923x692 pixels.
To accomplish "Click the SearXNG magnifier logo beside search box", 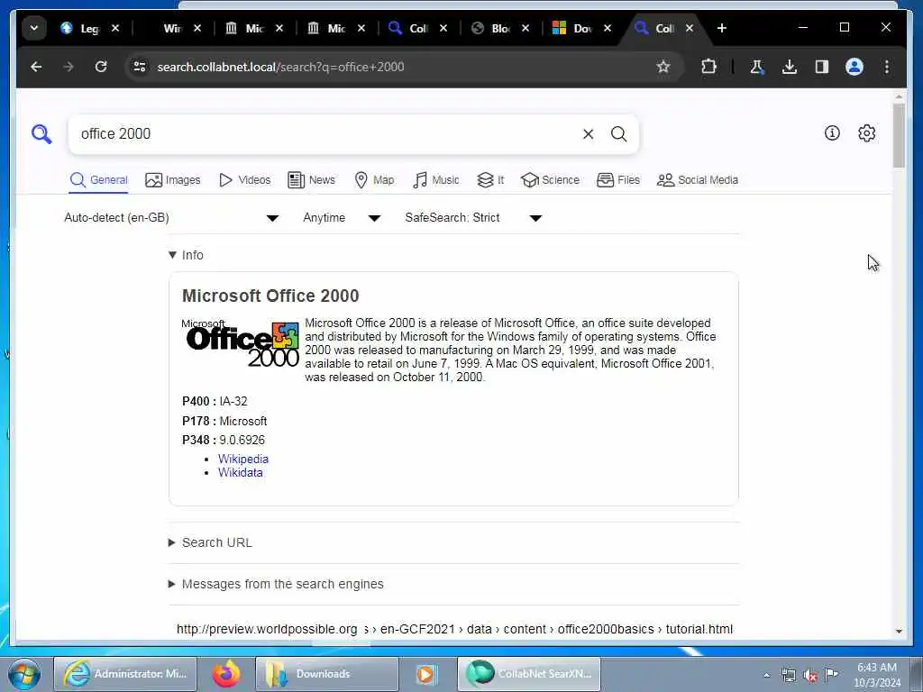I will pyautogui.click(x=41, y=134).
